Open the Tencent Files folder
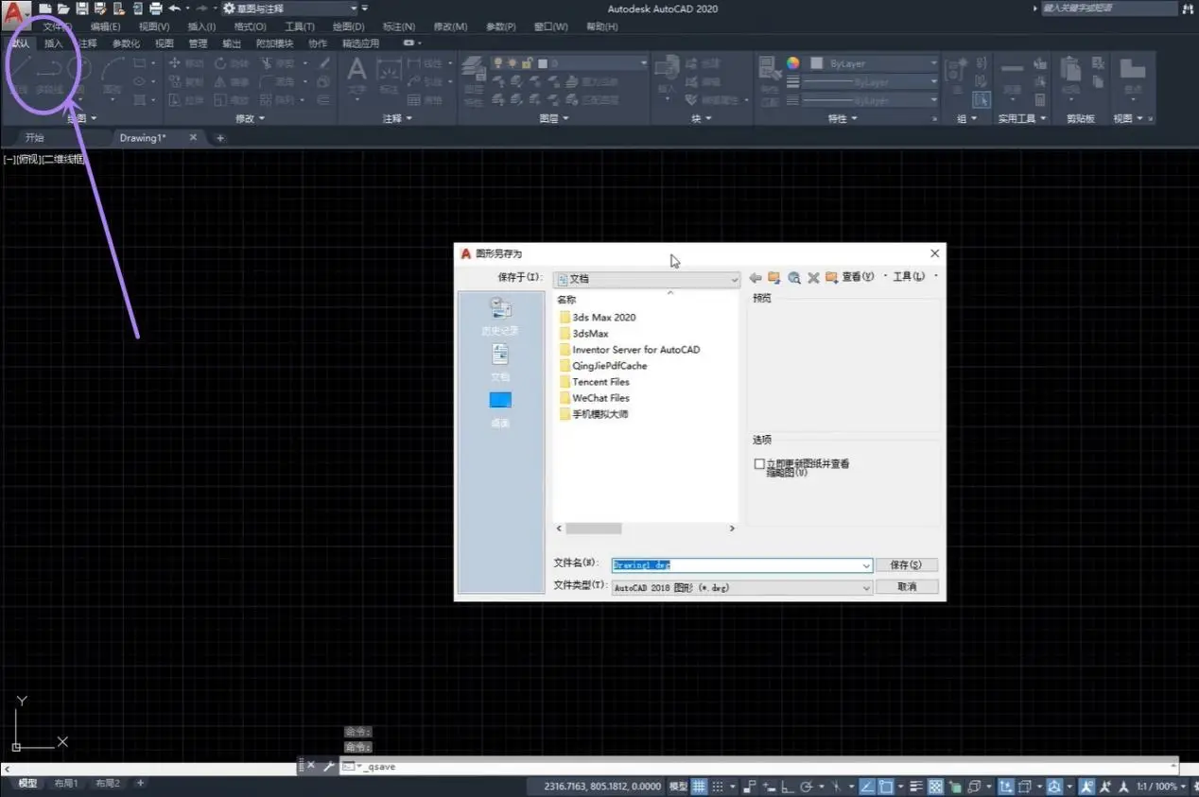Screen dimensions: 1199x797 coord(600,382)
